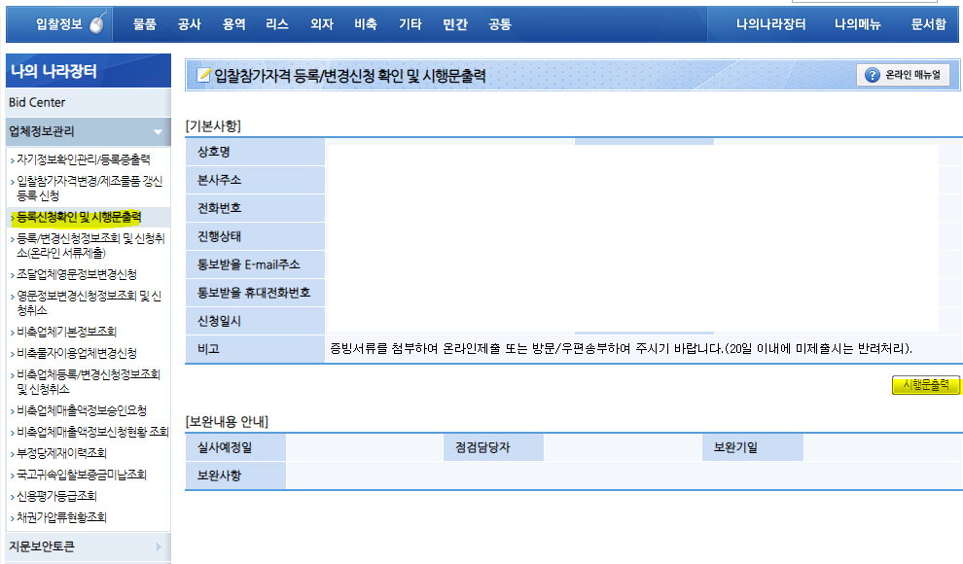The width and height of the screenshot is (963, 564).
Task: Click the 점검담당자 label
Action: click(482, 447)
